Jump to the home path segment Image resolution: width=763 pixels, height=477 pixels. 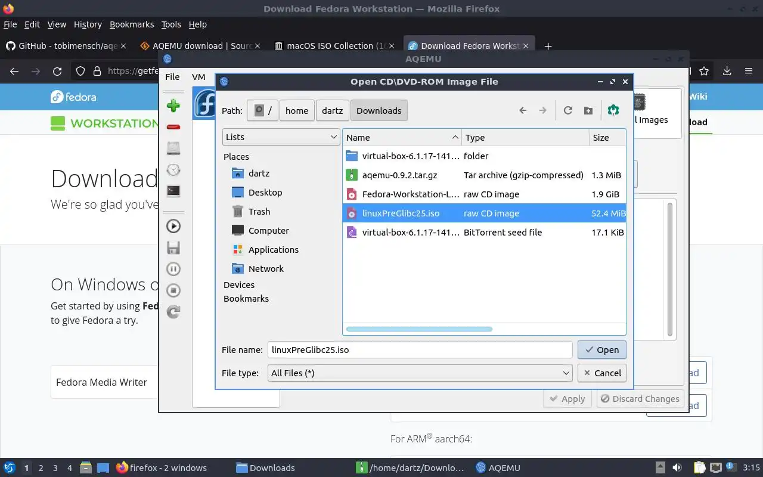(x=297, y=110)
